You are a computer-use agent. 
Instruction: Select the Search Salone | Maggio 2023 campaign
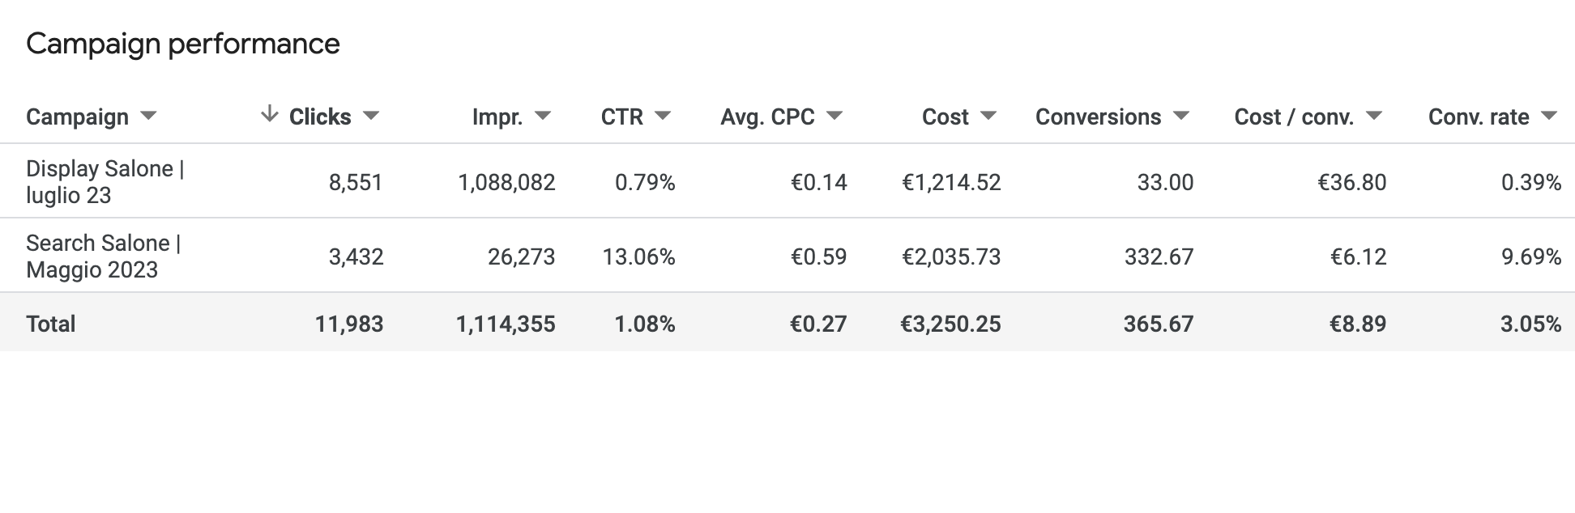pos(104,256)
